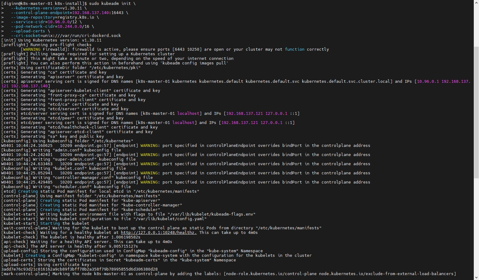Click the --control-plane-endpoint flag text

pyautogui.click(x=41, y=13)
